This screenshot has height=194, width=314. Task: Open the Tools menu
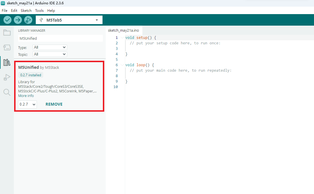coord(39,11)
